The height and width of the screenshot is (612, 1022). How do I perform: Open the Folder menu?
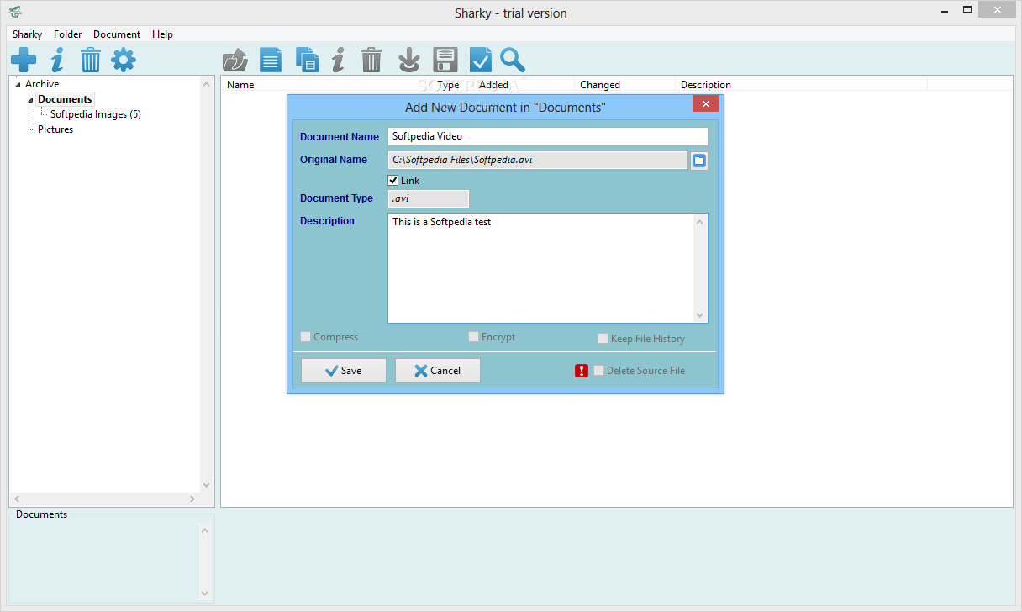coord(68,34)
